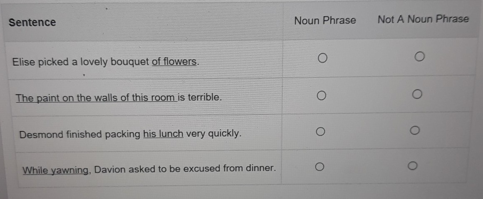The width and height of the screenshot is (483, 199).
Task: Mark the paint sentence as Noun Phrase
Action: click(x=320, y=96)
